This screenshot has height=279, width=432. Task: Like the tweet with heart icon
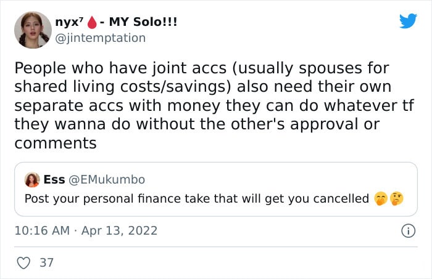click(23, 263)
